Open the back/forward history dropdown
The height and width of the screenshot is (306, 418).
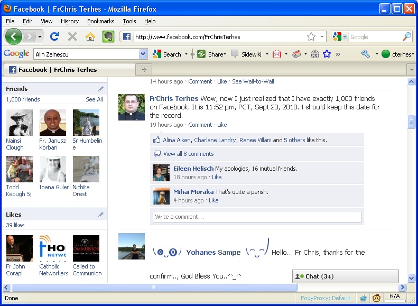40,36
